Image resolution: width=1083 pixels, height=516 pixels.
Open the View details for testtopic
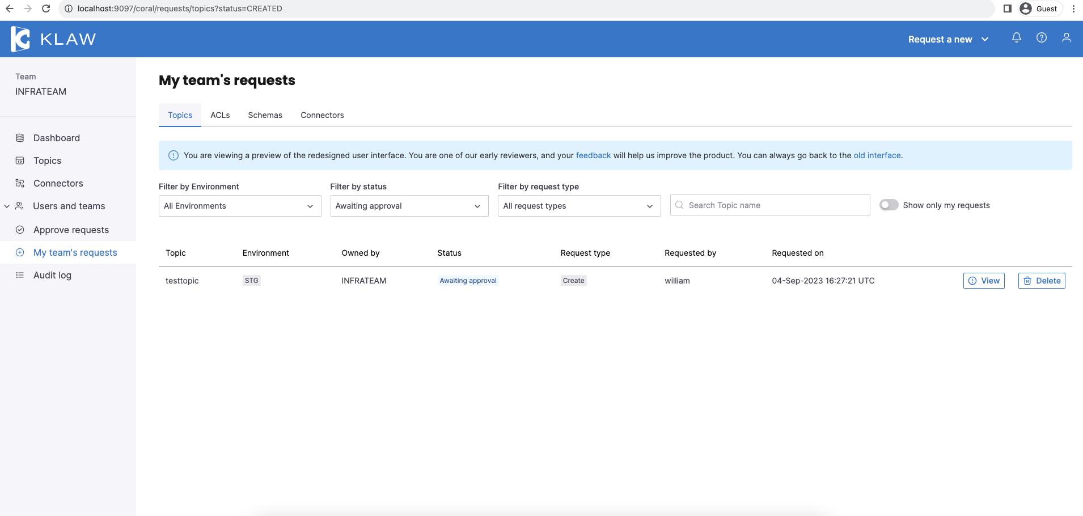coord(984,280)
